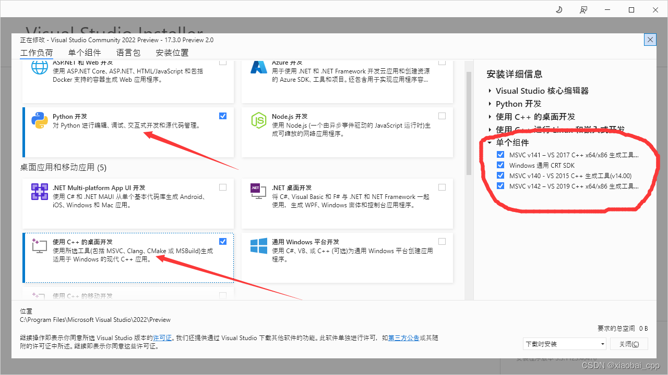
Task: Switch to the 单个组件 tab
Action: coord(85,53)
